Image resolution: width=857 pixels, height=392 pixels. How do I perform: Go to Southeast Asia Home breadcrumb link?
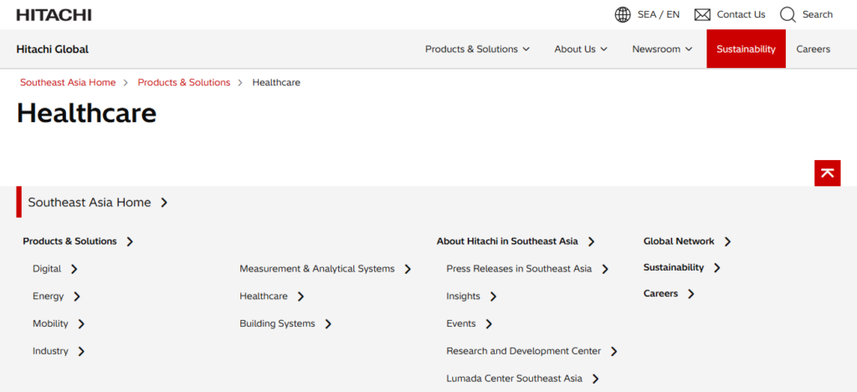(68, 83)
